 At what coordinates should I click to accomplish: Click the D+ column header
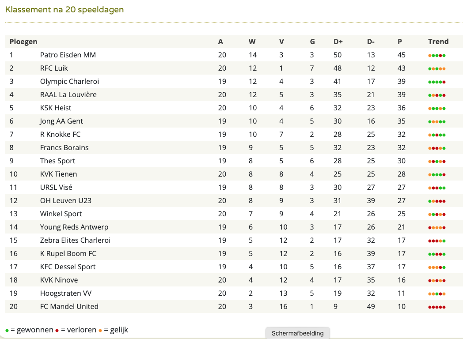338,41
